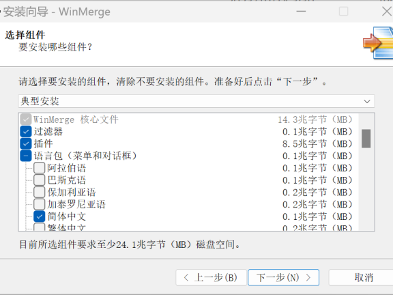Click the 阿拉伯语 label text
The height and width of the screenshot is (295, 393).
pos(67,168)
